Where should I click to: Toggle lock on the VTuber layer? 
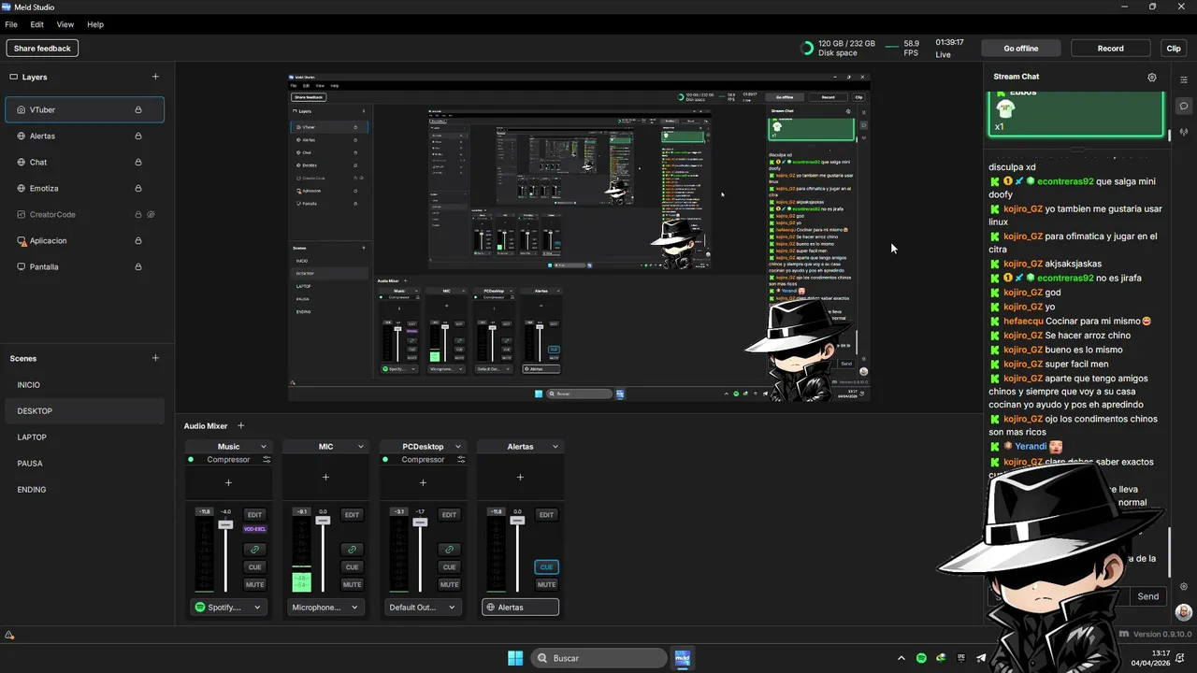[x=138, y=109]
